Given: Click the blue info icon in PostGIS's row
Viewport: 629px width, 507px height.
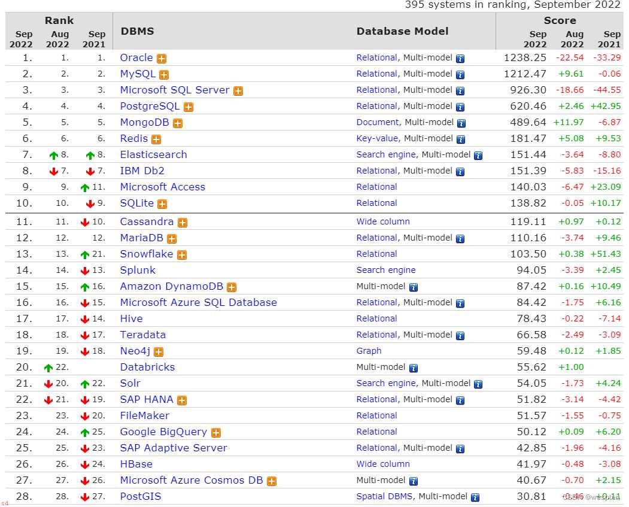Looking at the screenshot, I should [x=475, y=497].
